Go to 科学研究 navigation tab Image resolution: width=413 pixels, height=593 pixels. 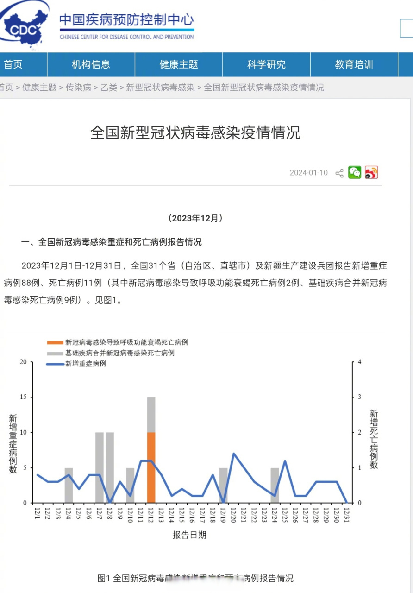[x=266, y=64]
